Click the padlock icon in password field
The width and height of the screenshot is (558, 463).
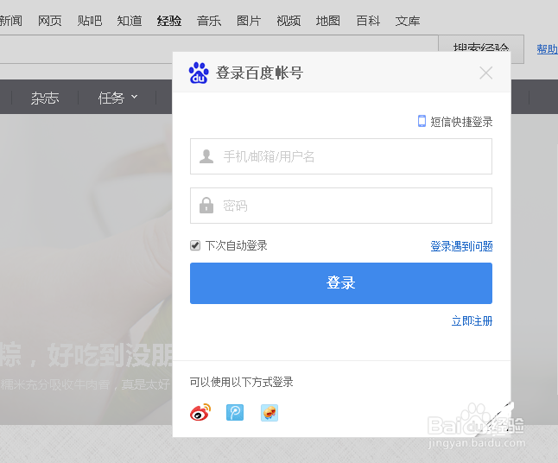(206, 206)
